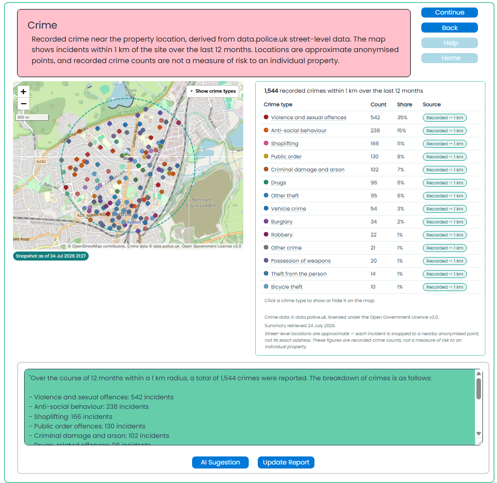
Task: Open the Help page
Action: pyautogui.click(x=449, y=43)
